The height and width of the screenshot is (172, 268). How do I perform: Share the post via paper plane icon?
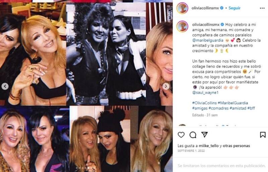[204, 135]
